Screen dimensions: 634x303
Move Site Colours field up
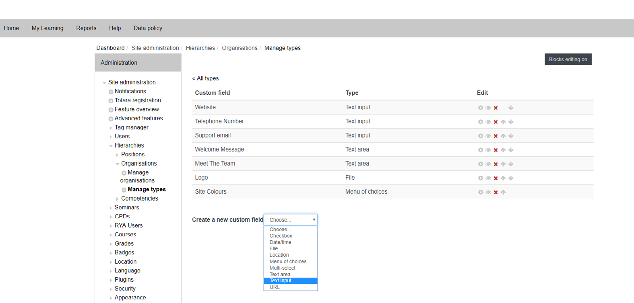click(x=503, y=192)
